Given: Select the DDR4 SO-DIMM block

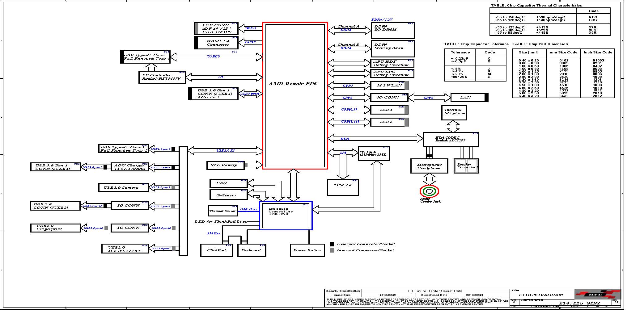Looking at the screenshot, I should coord(392,31).
